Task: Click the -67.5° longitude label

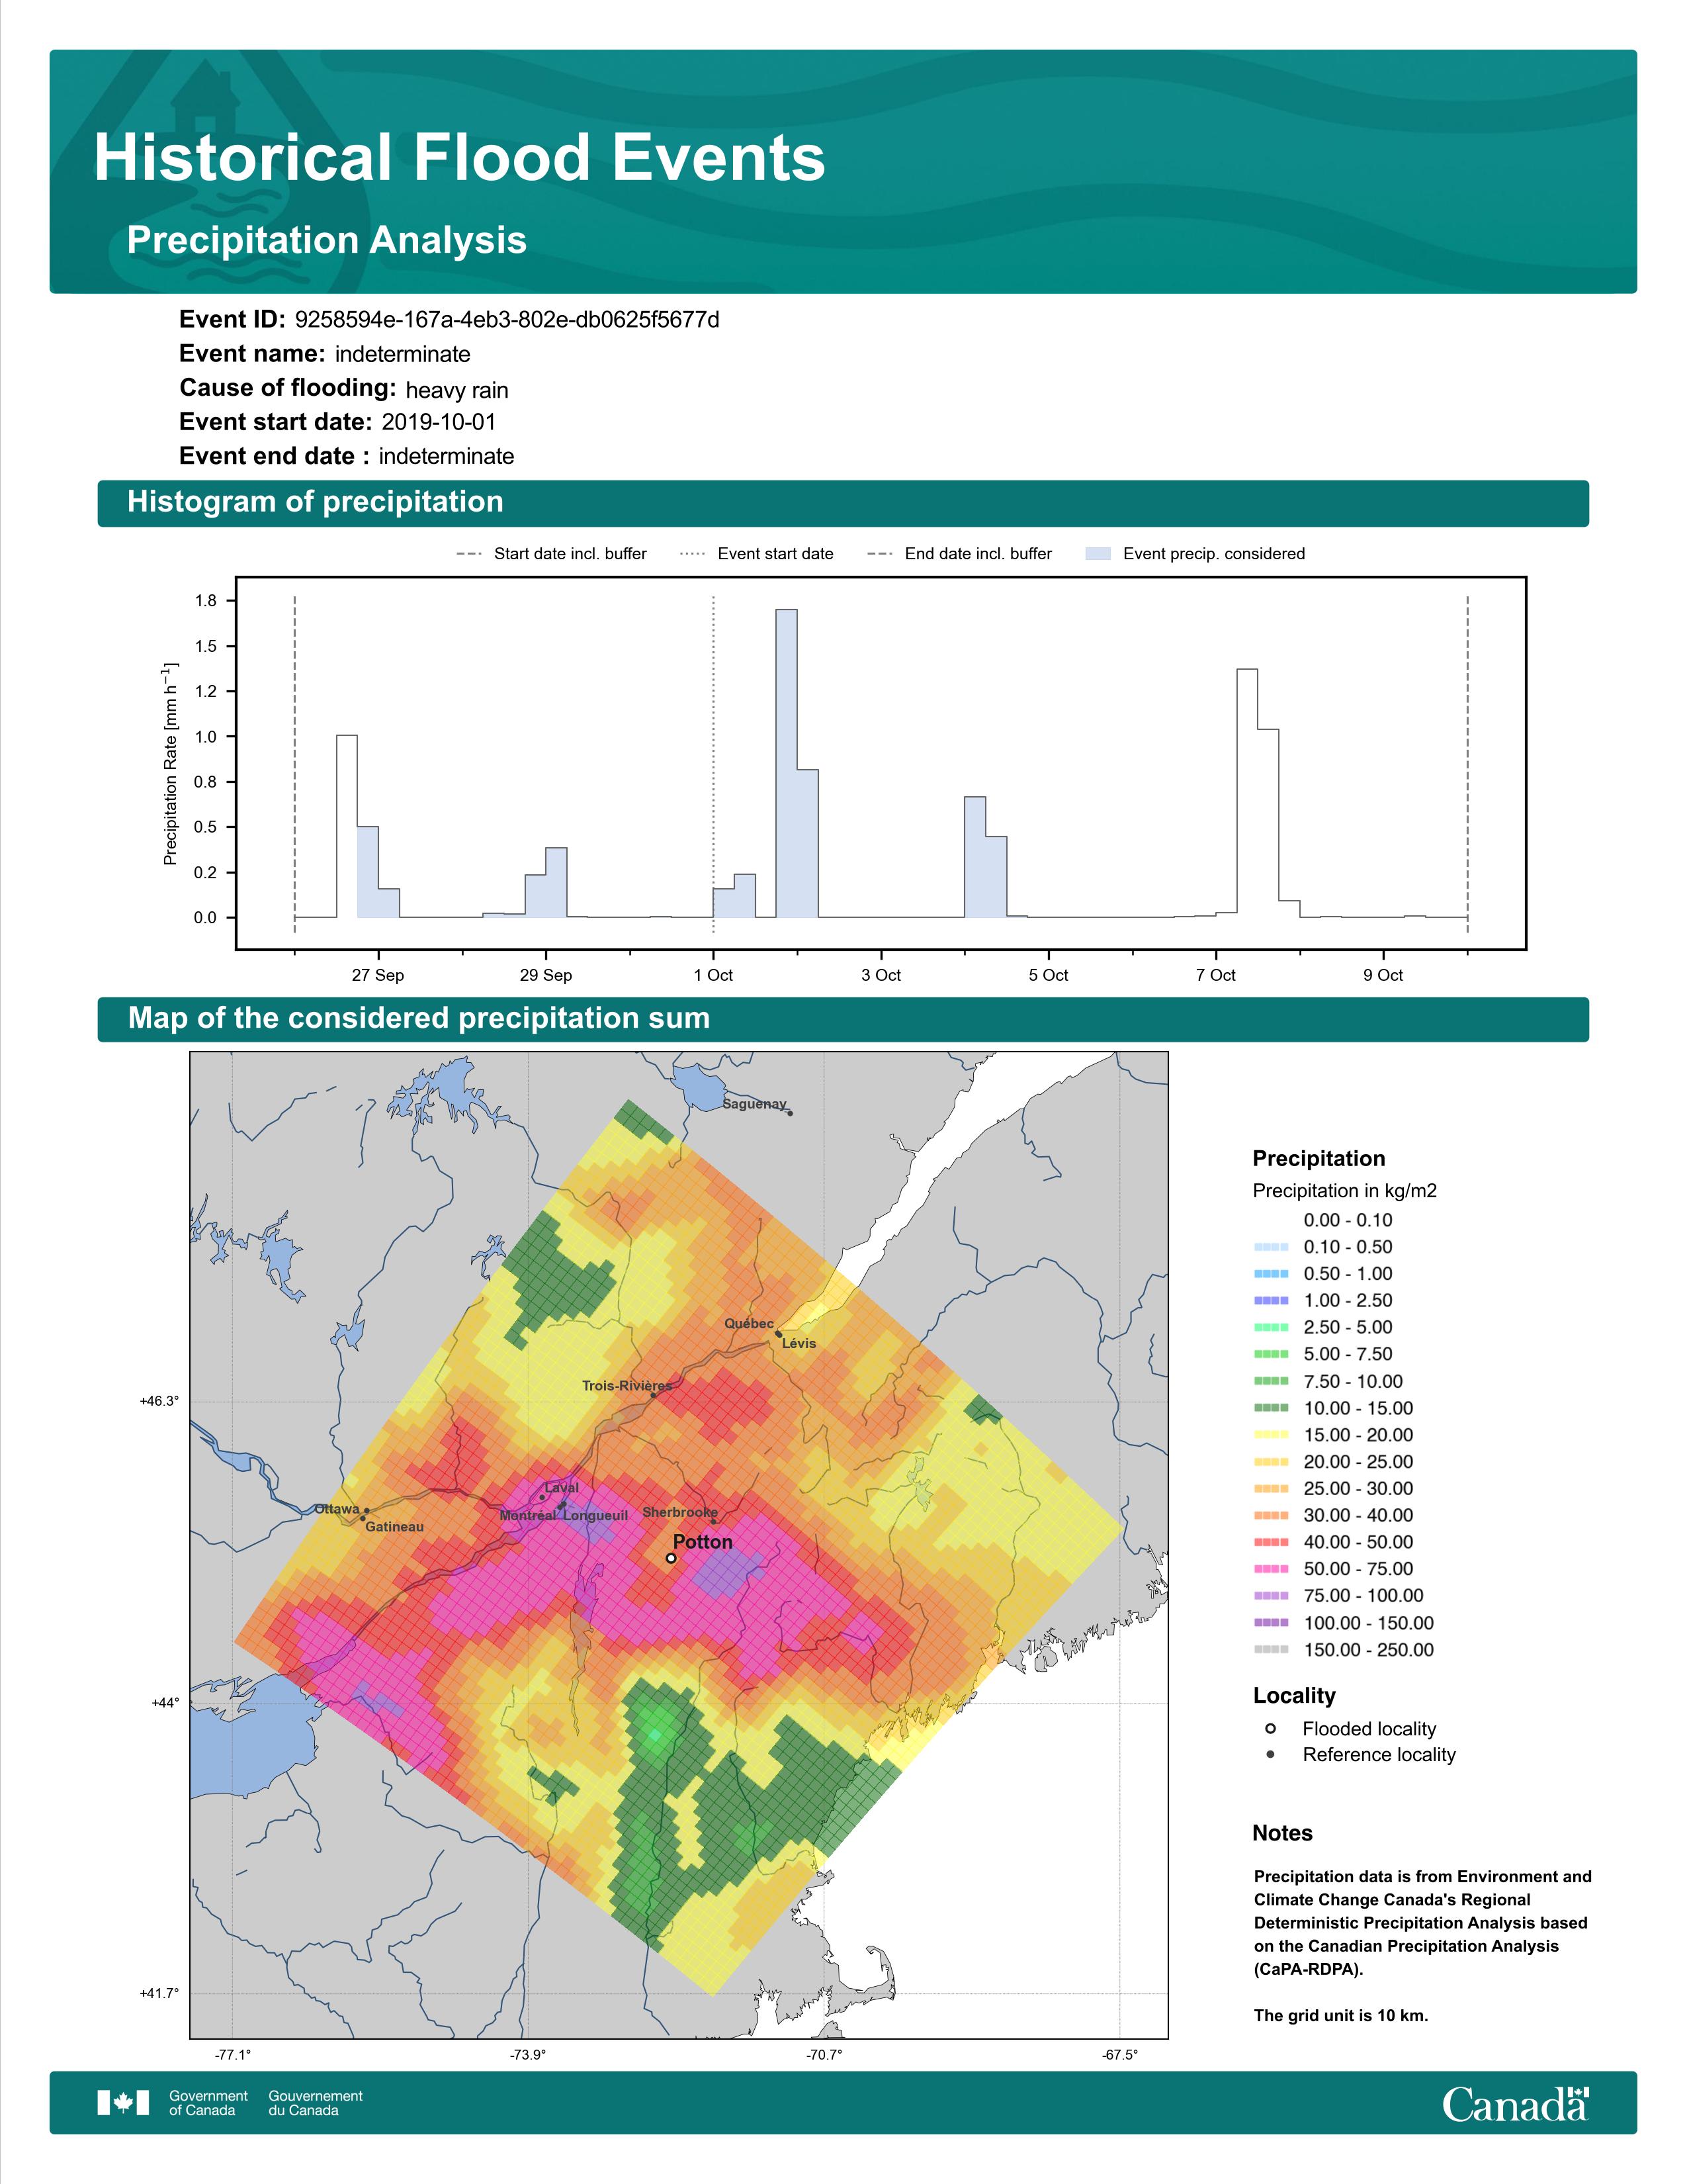Action: click(x=1120, y=2055)
